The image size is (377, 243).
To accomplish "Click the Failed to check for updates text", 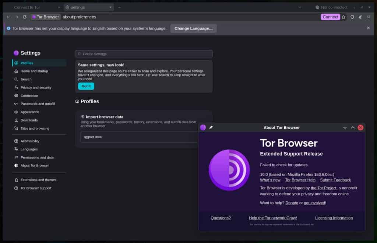I will coord(284,165).
